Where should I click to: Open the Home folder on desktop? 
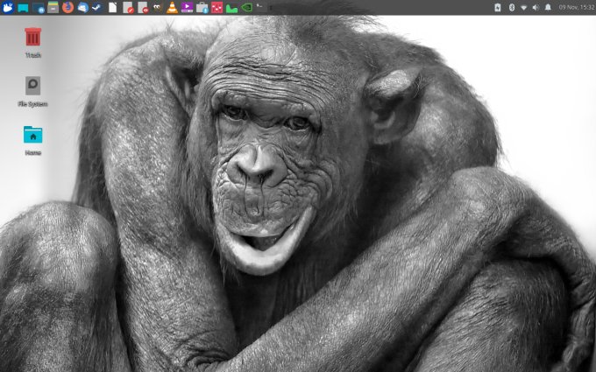click(32, 136)
